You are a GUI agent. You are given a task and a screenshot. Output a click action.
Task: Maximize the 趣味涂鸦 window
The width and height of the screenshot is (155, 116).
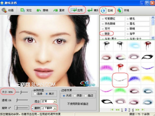click(x=147, y=3)
